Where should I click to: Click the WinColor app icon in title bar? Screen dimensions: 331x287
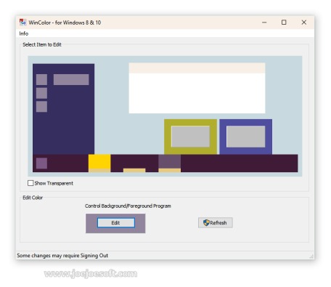[23, 23]
